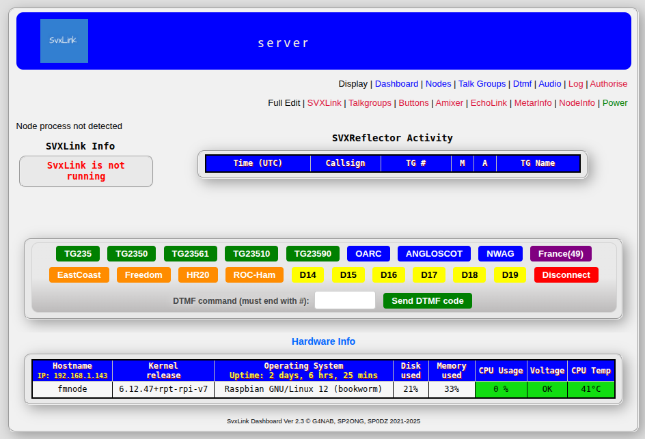
Task: Open the Power controls
Action: (x=614, y=102)
